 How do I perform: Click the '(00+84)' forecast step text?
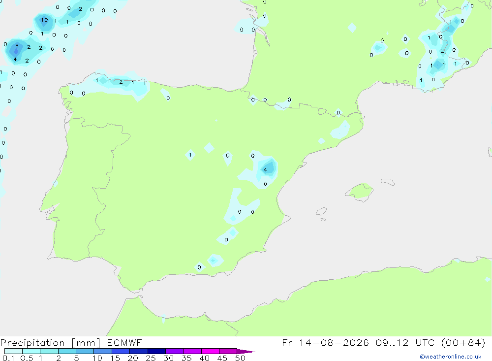point(463,342)
